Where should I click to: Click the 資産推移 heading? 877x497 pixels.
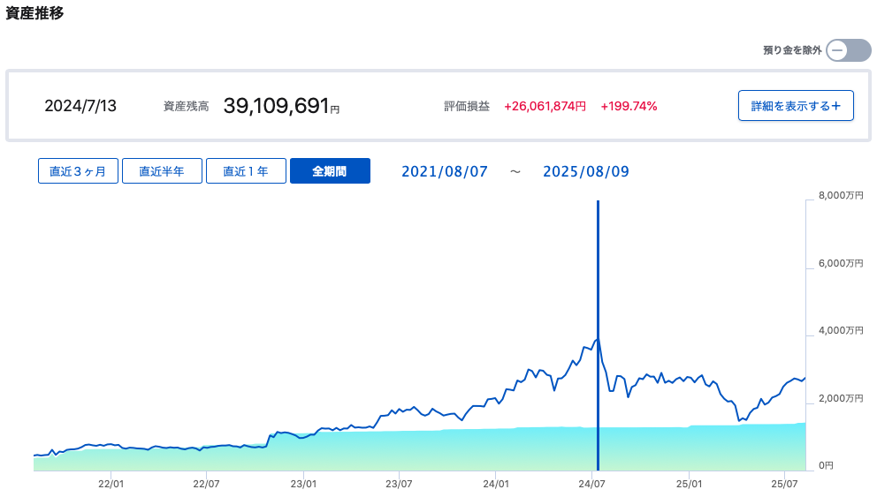[34, 14]
